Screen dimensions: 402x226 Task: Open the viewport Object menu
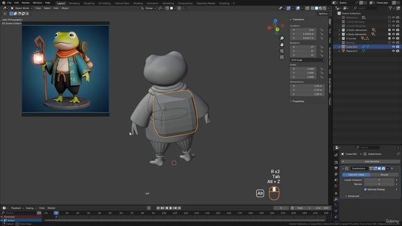point(65,8)
